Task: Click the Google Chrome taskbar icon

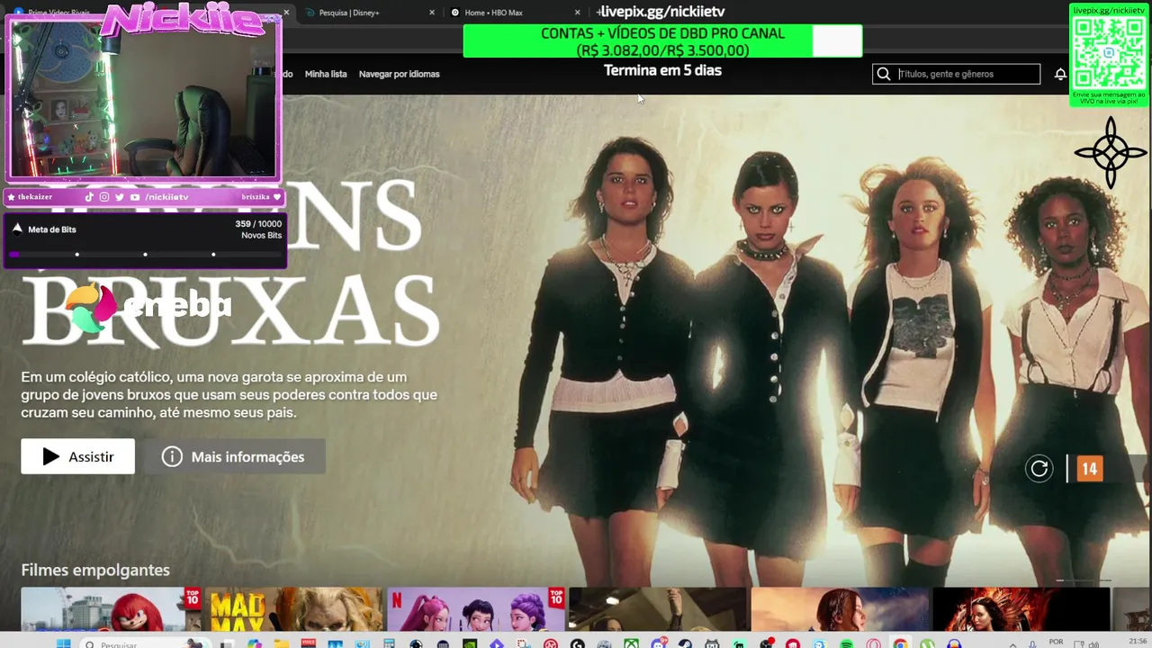Action: (900, 643)
